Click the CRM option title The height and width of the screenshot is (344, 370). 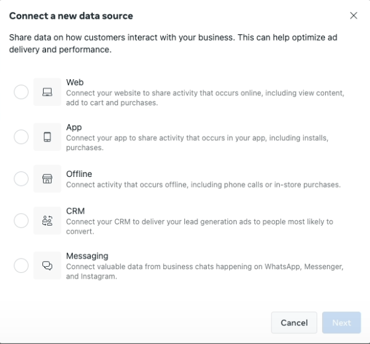(x=75, y=211)
